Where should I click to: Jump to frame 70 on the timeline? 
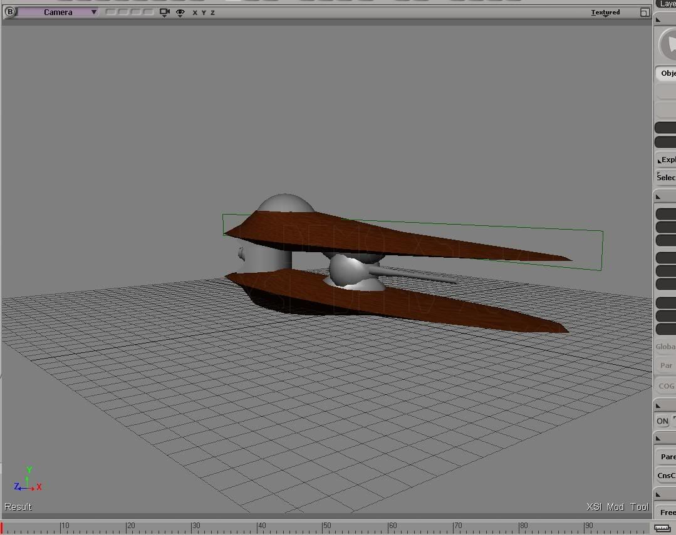[457, 526]
